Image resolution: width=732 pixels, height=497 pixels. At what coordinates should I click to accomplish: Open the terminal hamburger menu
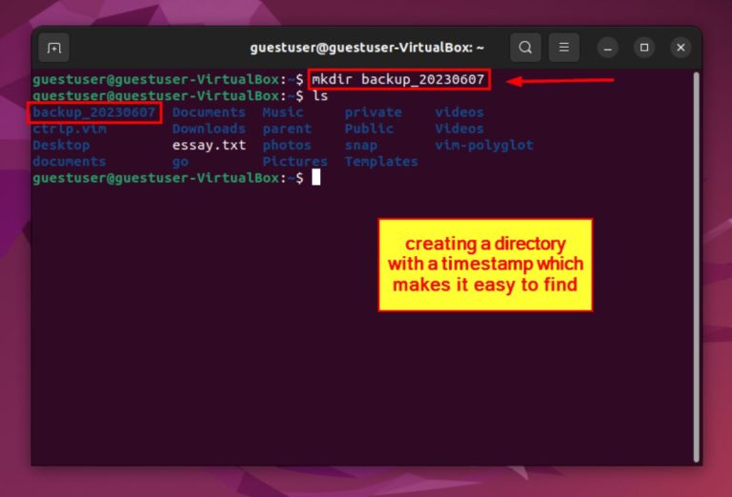tap(564, 47)
